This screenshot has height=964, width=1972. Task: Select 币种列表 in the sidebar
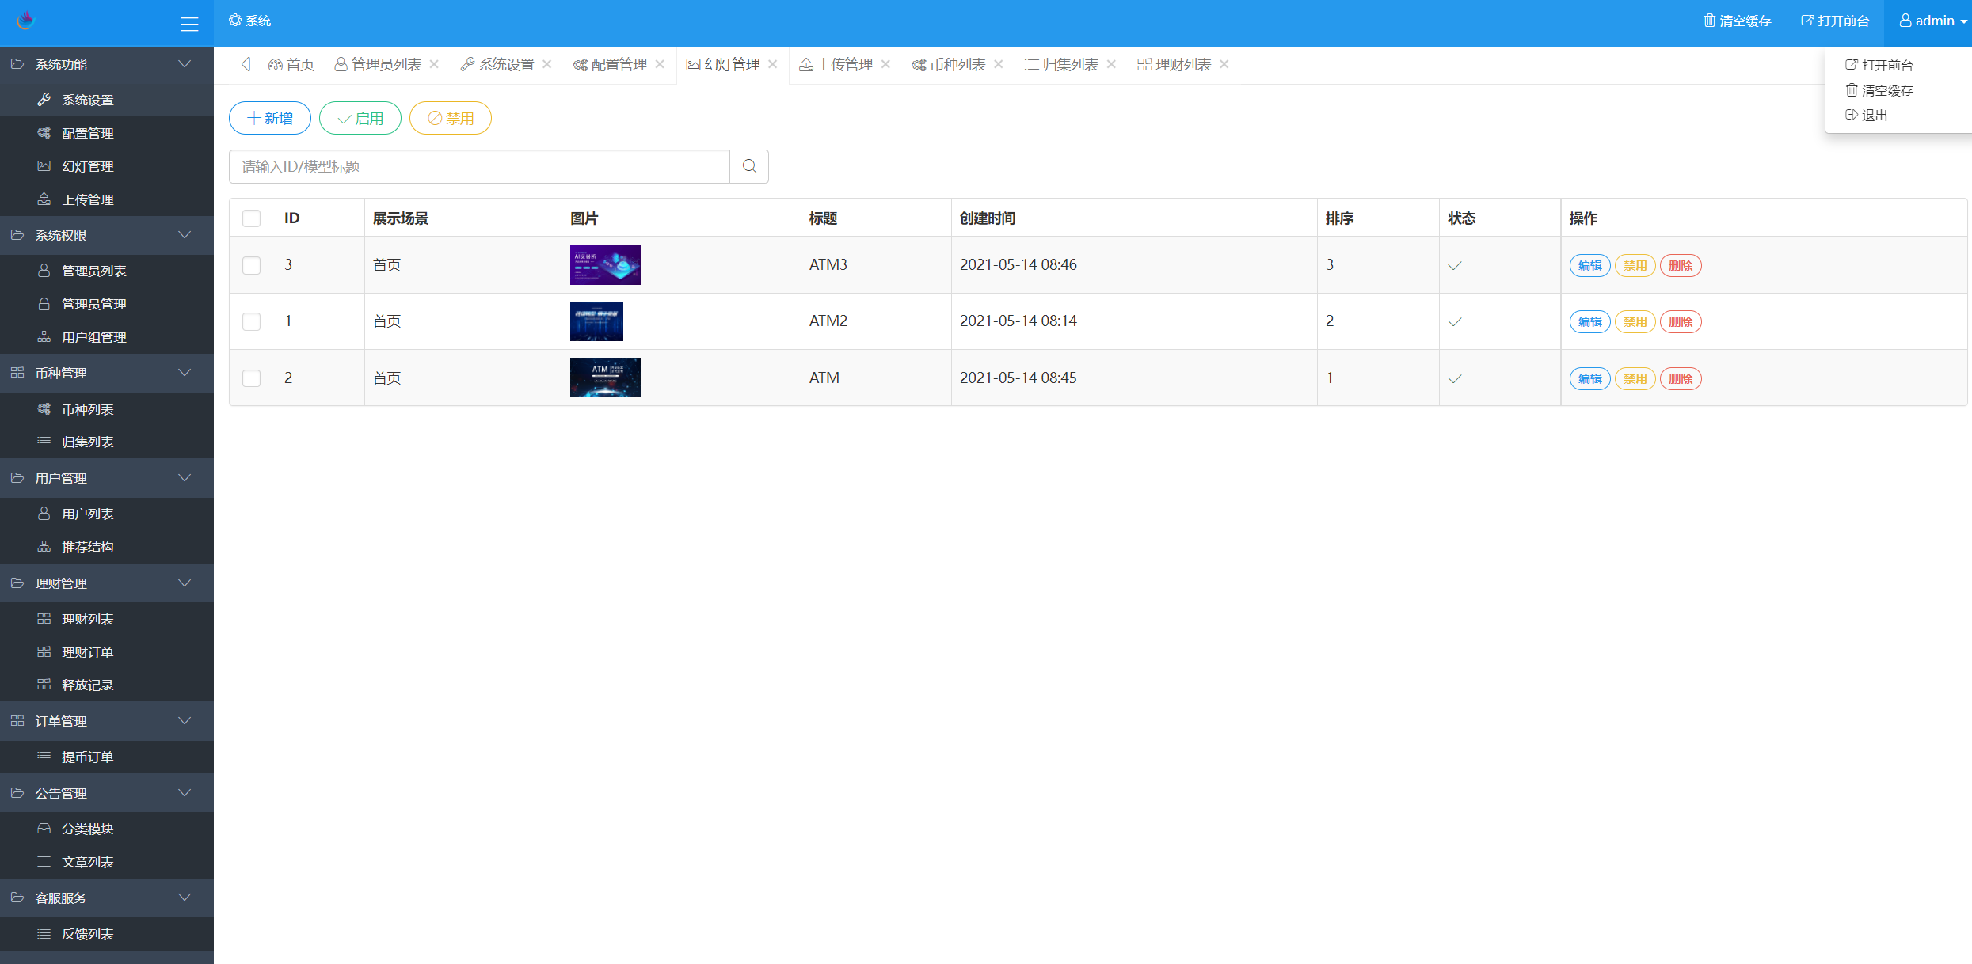coord(88,408)
